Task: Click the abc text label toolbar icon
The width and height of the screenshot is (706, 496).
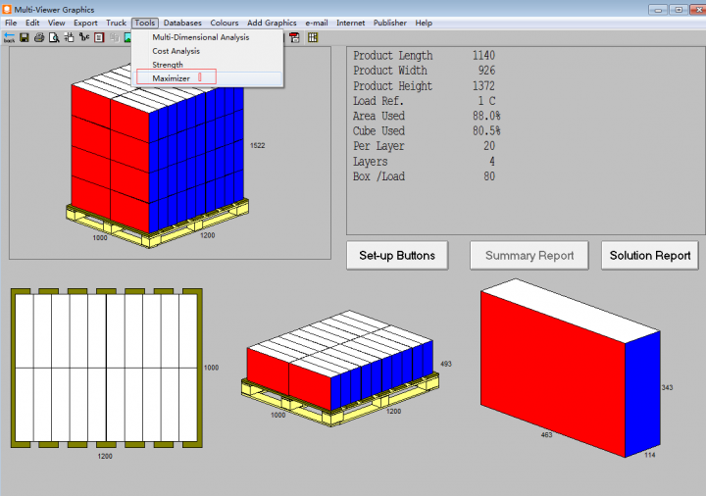Action: (x=83, y=37)
